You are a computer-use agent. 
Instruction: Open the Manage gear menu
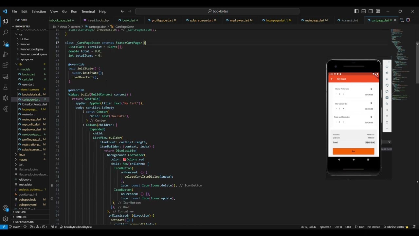5,219
